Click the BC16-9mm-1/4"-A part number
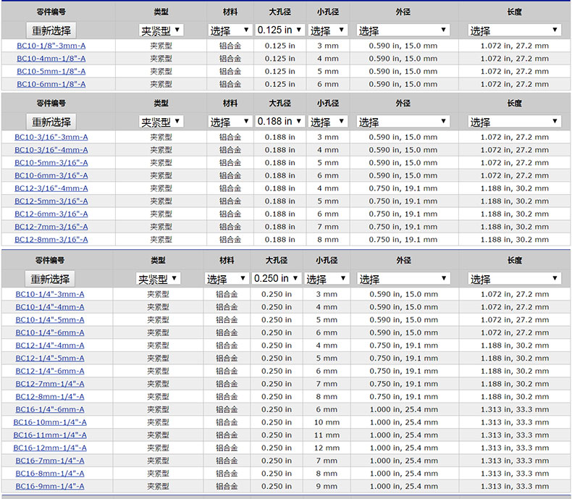The width and height of the screenshot is (572, 499). [50, 486]
